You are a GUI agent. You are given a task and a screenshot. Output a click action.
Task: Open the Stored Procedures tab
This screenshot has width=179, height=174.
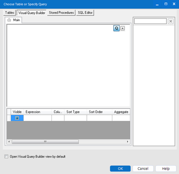[x=61, y=13]
